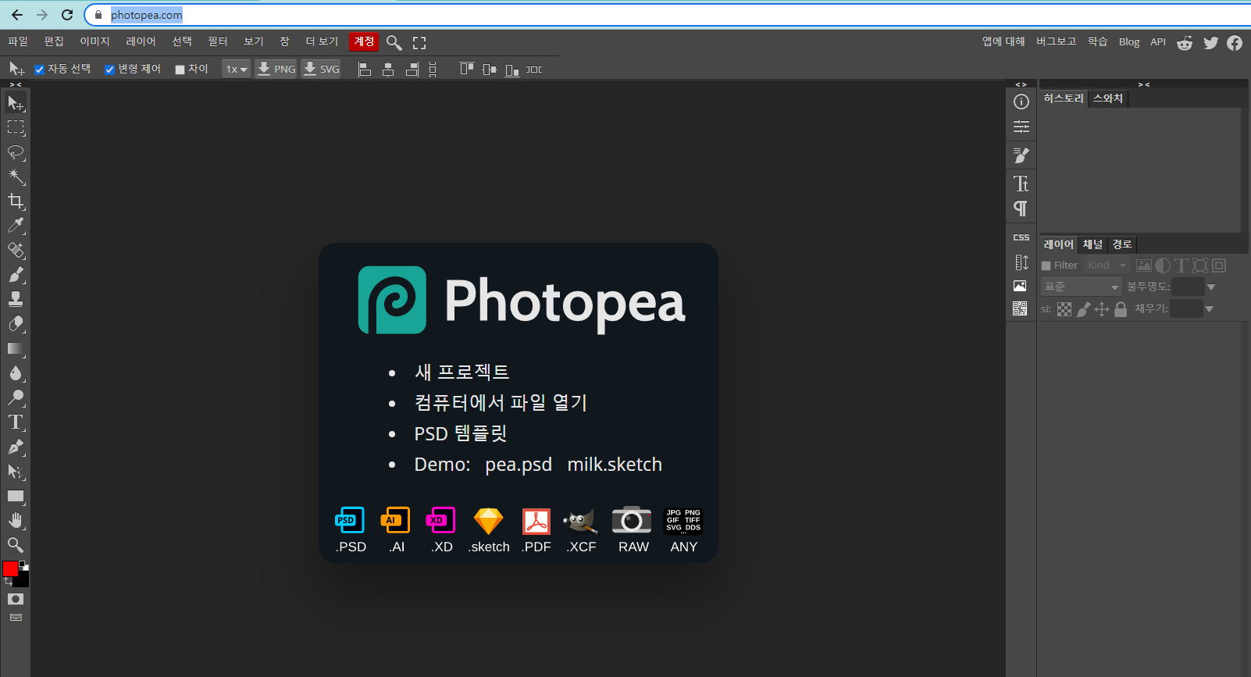Pick the Rectangle shape tool

pos(16,496)
